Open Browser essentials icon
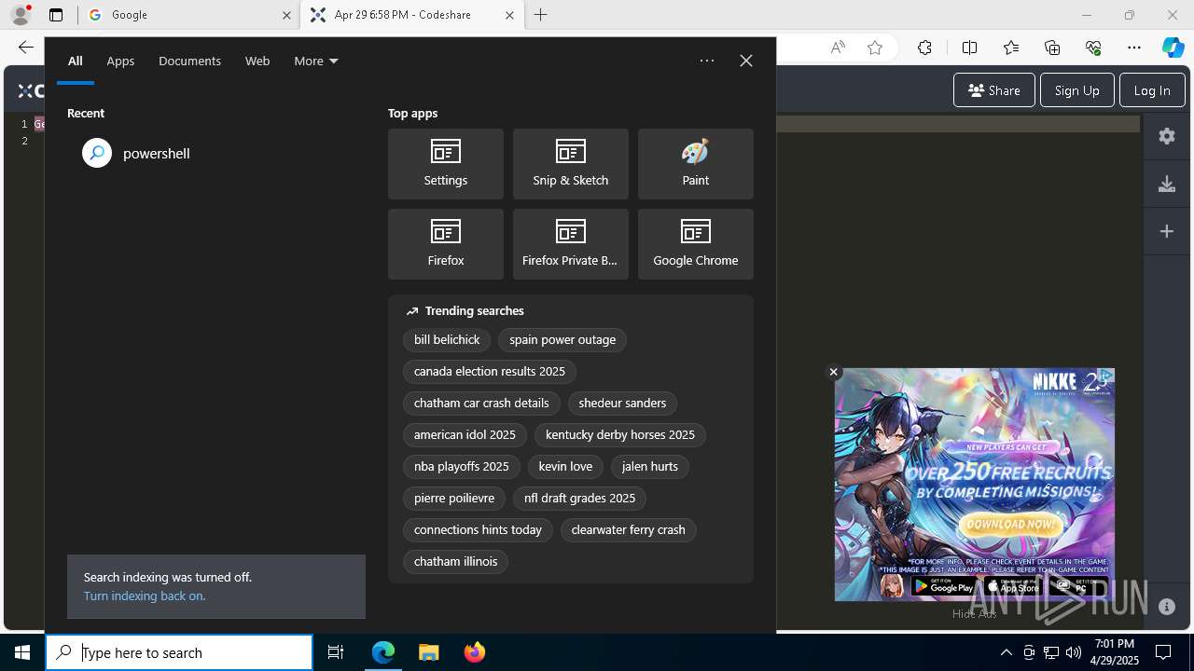This screenshot has width=1194, height=671. point(1093,48)
